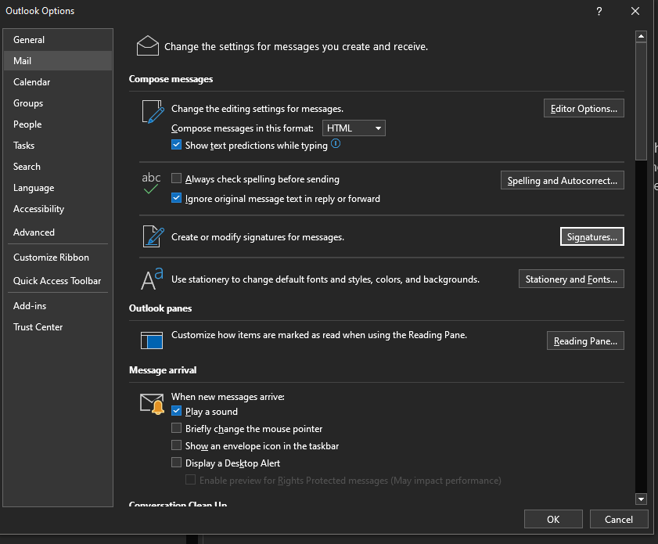Open the Calendar options category
658x544 pixels.
(58, 82)
